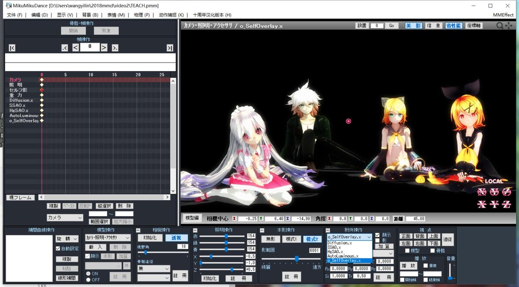Jump to the first frame arrow icon
Screen dimensions: 519x287
coord(12,48)
